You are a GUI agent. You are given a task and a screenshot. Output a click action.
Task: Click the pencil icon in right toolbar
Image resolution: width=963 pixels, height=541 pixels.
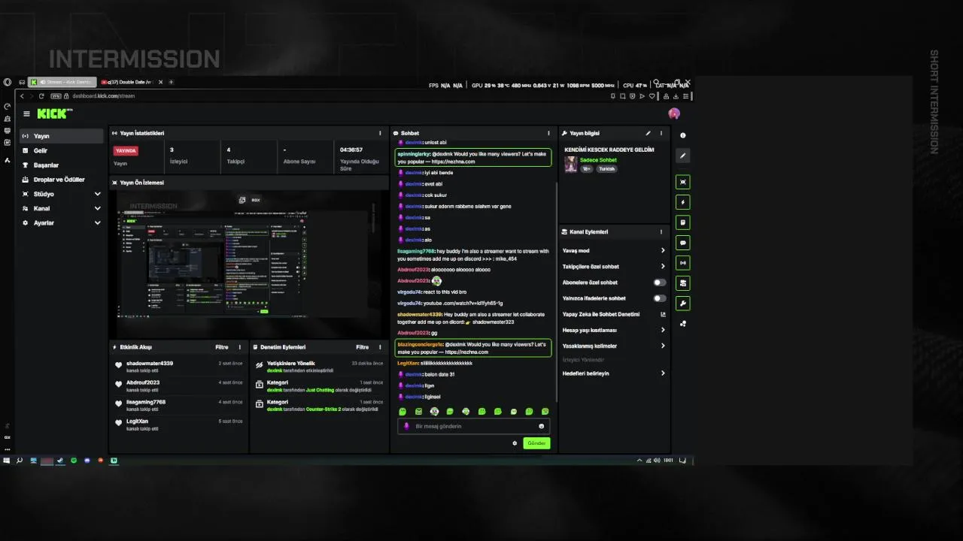(x=683, y=156)
